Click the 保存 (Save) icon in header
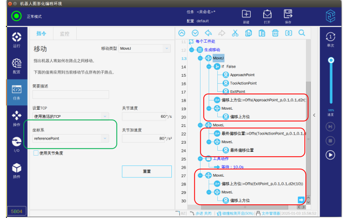This screenshot has height=221, width=347. 288,16
